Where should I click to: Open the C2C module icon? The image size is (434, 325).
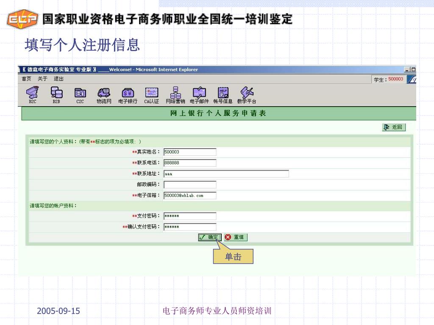click(80, 95)
